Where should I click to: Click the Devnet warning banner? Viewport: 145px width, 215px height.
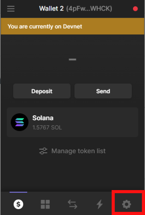pos(72,26)
